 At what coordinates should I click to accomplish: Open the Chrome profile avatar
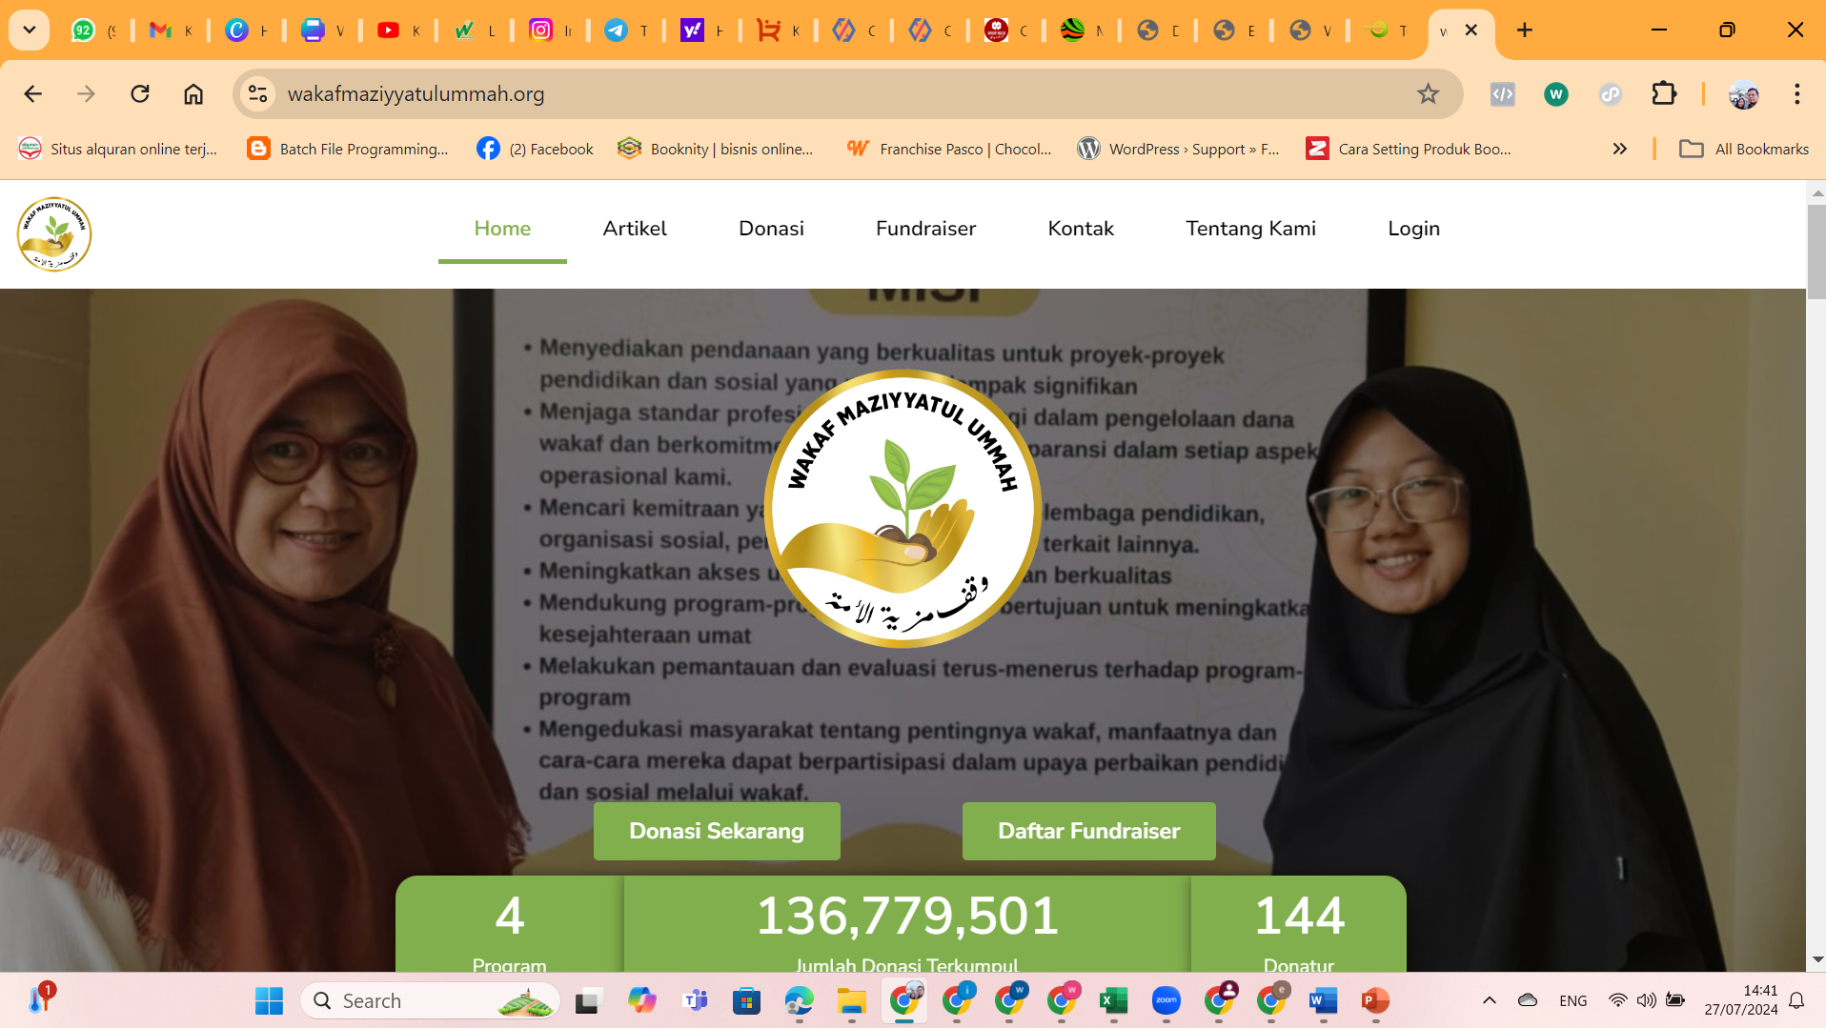1743,93
